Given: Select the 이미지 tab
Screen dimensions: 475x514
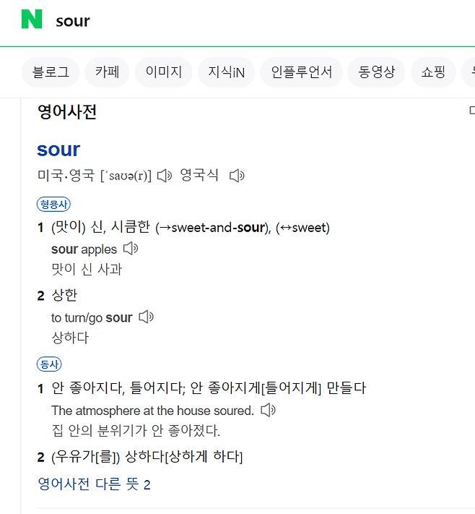Looking at the screenshot, I should [164, 72].
